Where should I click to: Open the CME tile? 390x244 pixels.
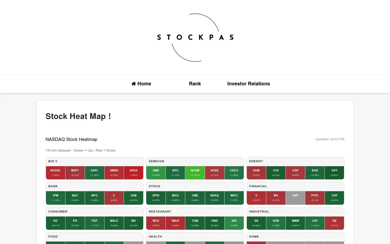pyautogui.click(x=195, y=198)
